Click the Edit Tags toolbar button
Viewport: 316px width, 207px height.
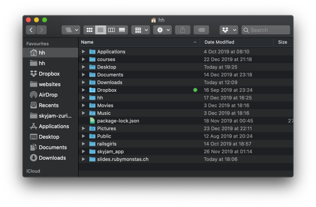201,30
